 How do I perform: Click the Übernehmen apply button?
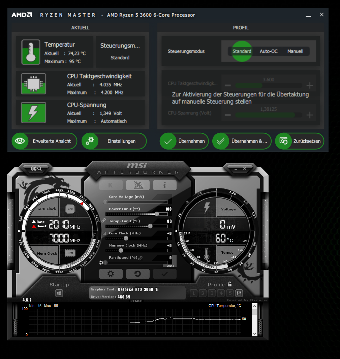(184, 141)
